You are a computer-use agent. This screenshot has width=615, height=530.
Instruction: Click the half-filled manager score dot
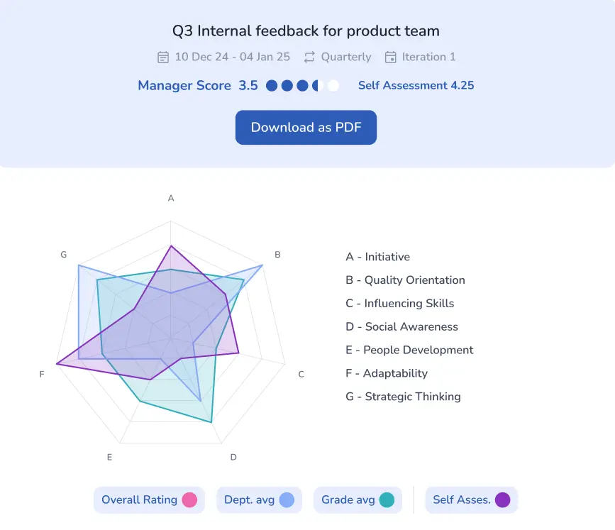(x=318, y=86)
